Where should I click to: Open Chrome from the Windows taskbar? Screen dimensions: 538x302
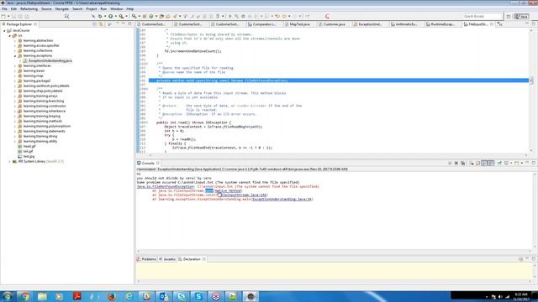point(24,296)
